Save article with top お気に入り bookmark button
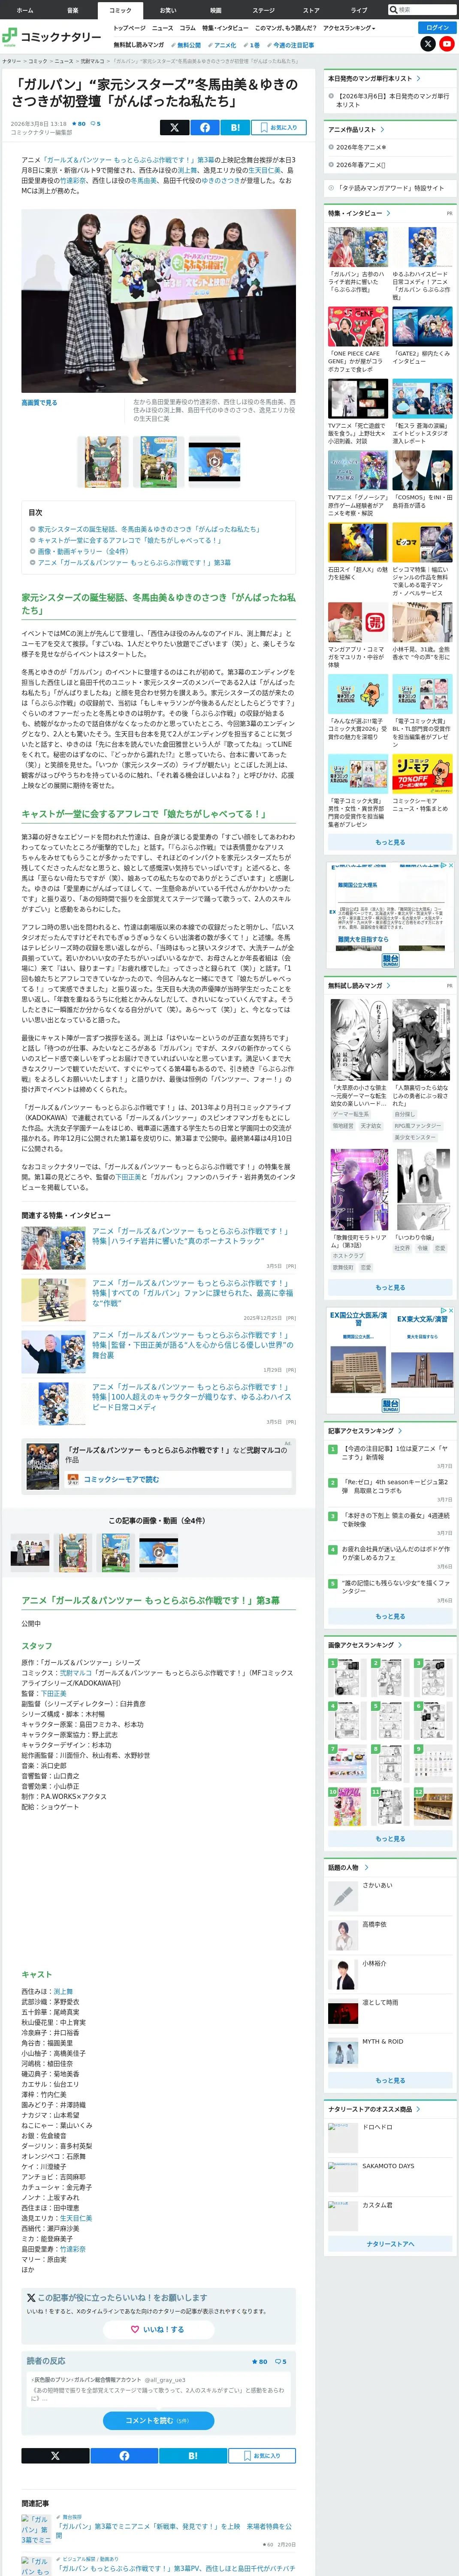This screenshot has height=2576, width=459. 279,127
